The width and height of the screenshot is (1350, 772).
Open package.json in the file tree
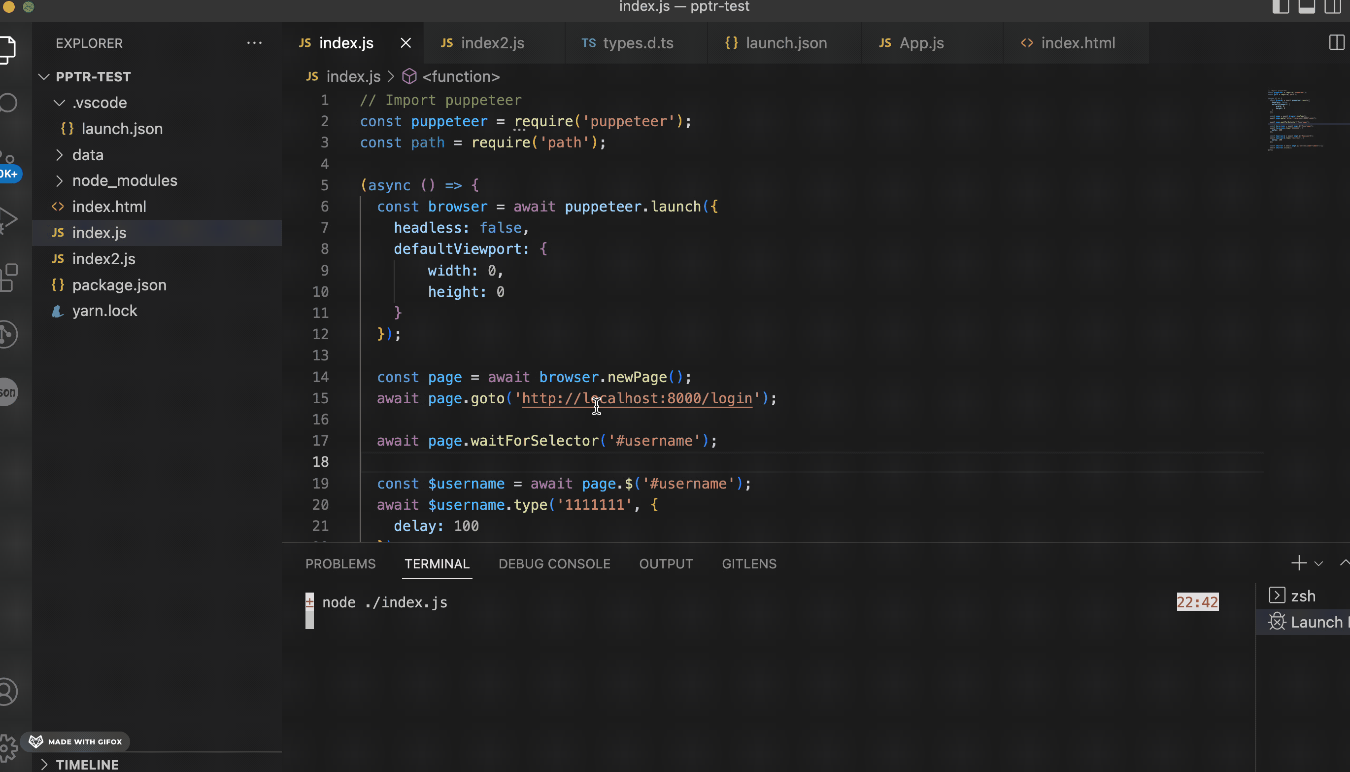pos(119,285)
